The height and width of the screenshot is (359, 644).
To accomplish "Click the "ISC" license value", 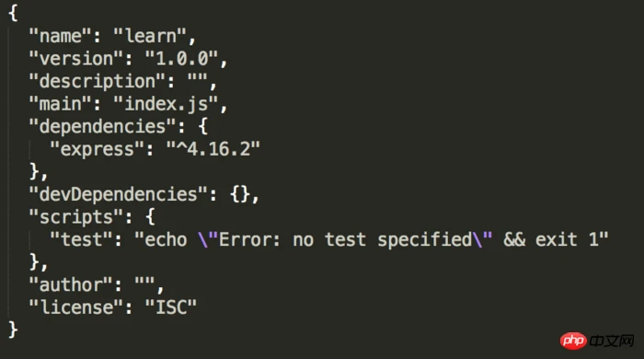I will (x=171, y=307).
